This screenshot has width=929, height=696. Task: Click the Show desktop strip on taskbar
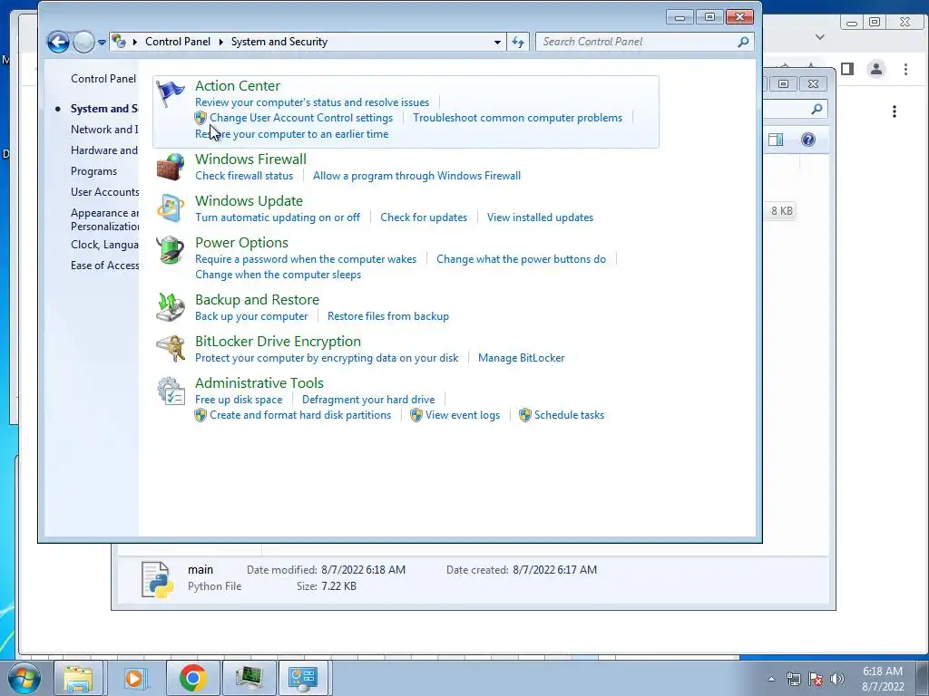coord(923,678)
